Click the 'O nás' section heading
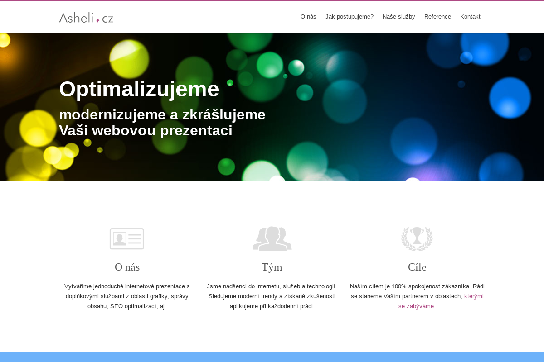This screenshot has width=544, height=362. (x=127, y=267)
